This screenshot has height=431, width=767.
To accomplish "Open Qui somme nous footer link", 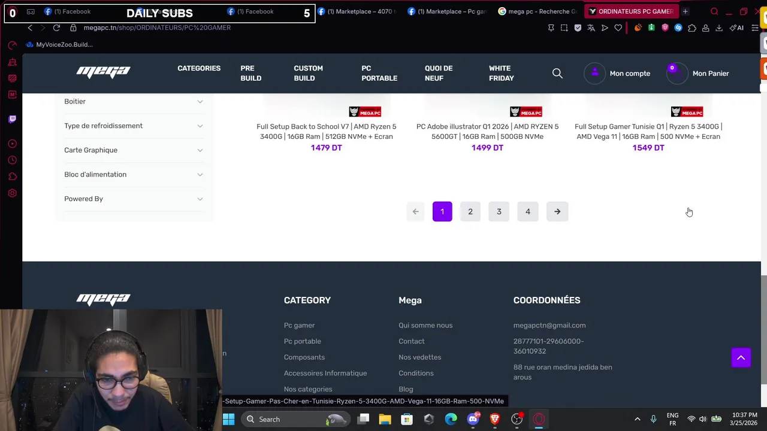I will pos(425,325).
